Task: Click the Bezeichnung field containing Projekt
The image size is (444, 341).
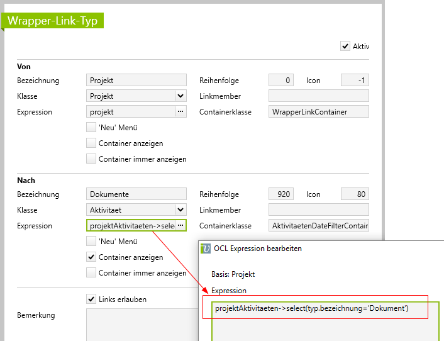Action: 136,81
